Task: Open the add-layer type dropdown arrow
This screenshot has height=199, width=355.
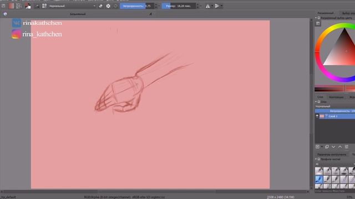Action: (x=322, y=147)
